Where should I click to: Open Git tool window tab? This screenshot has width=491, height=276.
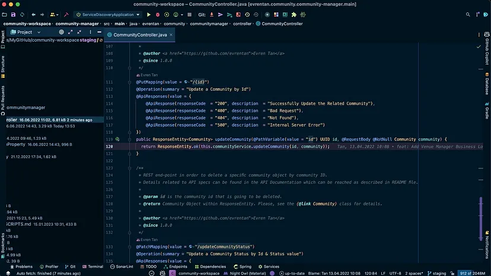coord(70,267)
